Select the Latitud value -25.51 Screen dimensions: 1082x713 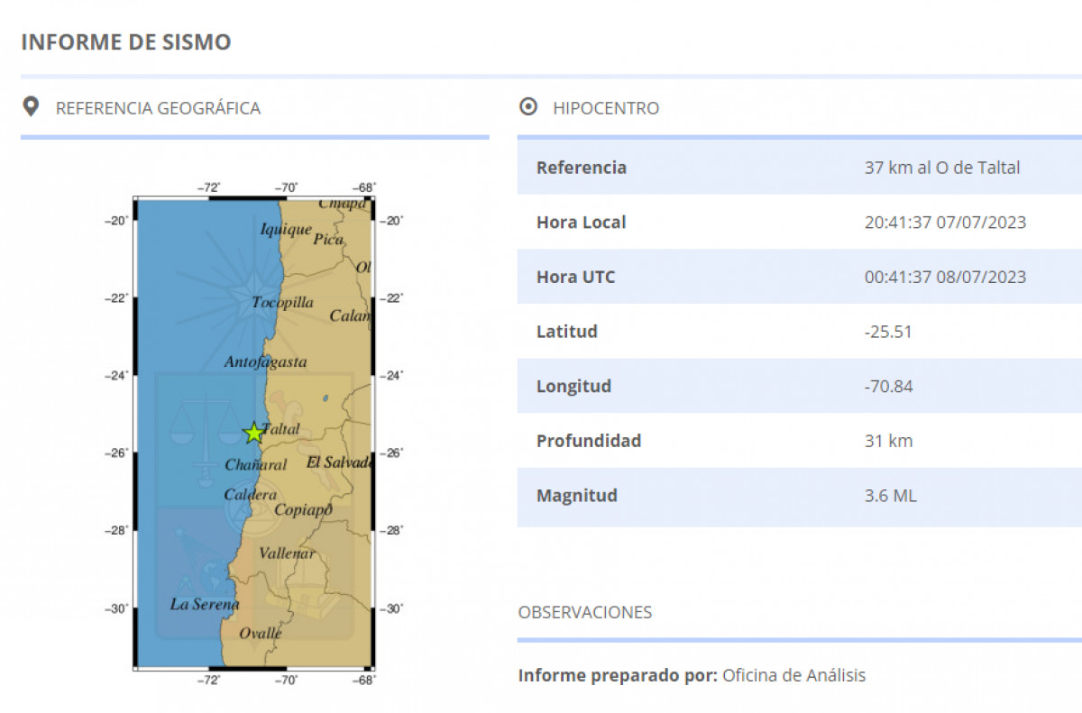click(x=888, y=332)
